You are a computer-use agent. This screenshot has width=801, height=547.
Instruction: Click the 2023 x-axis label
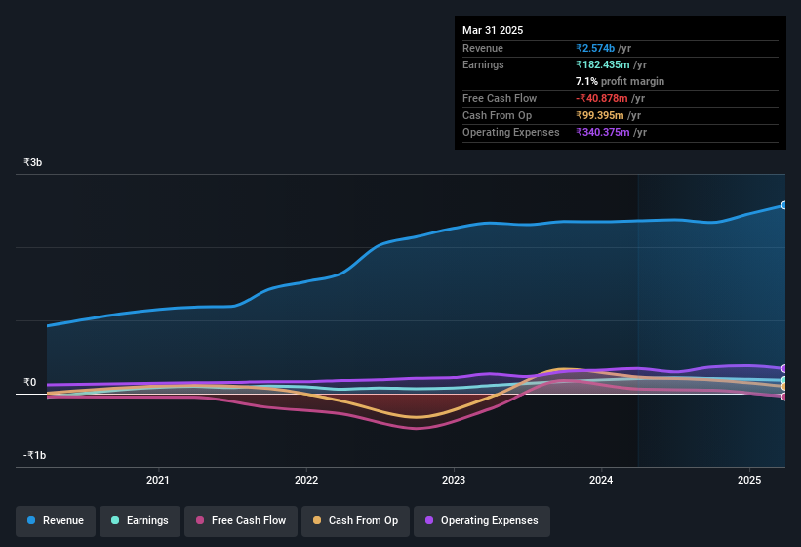pos(454,480)
